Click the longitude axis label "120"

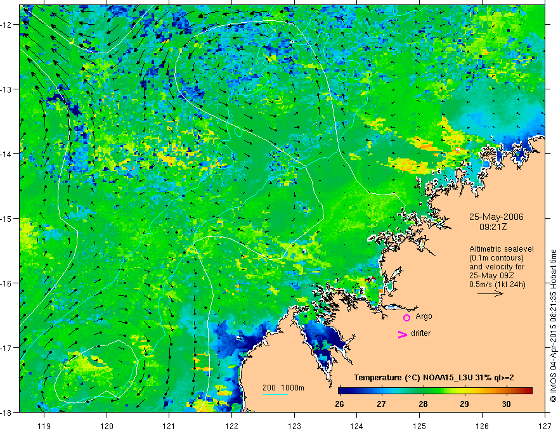click(107, 426)
